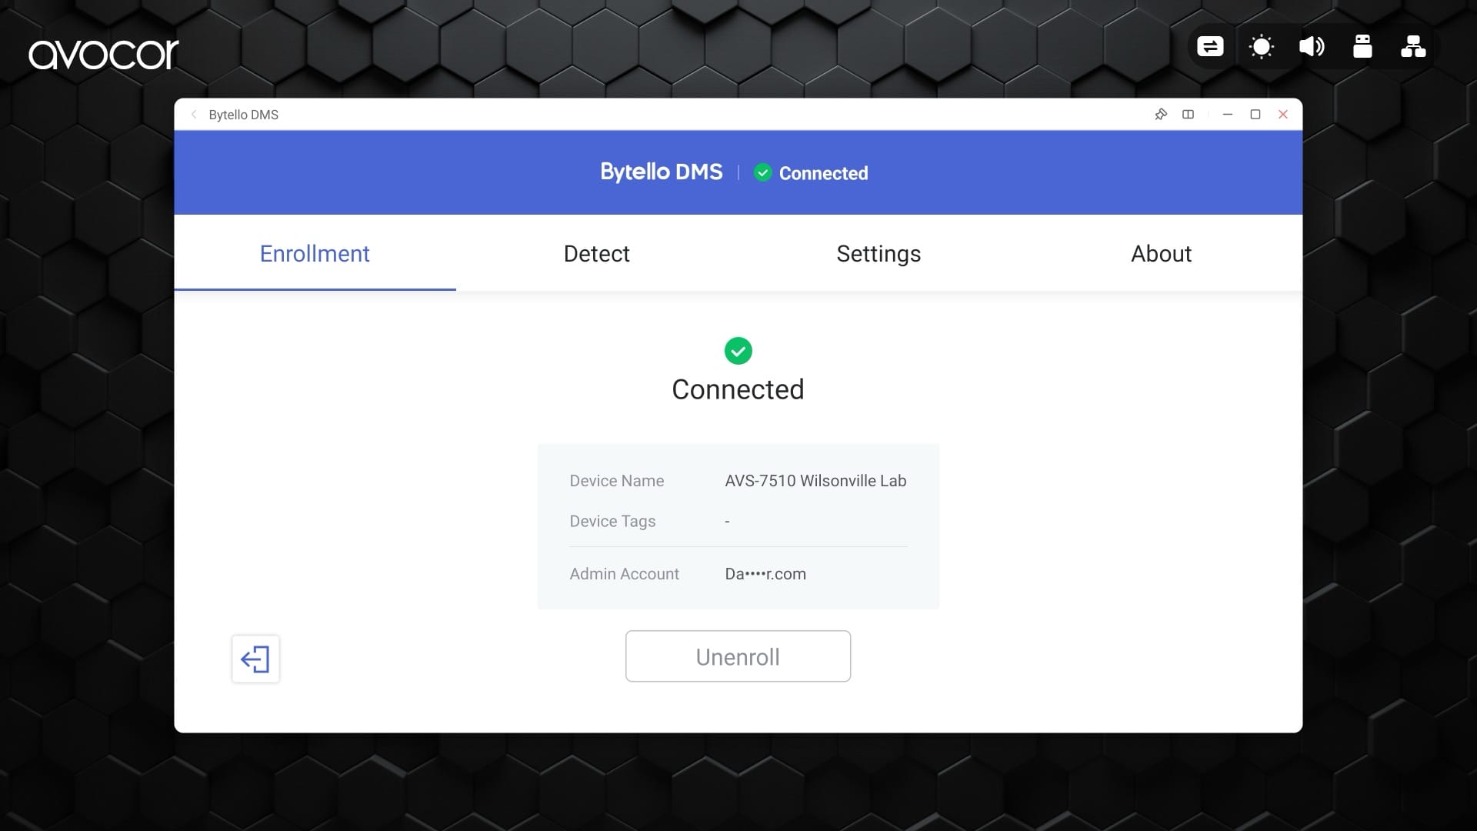The height and width of the screenshot is (831, 1477).
Task: Click the Device Name label
Action: pos(617,481)
